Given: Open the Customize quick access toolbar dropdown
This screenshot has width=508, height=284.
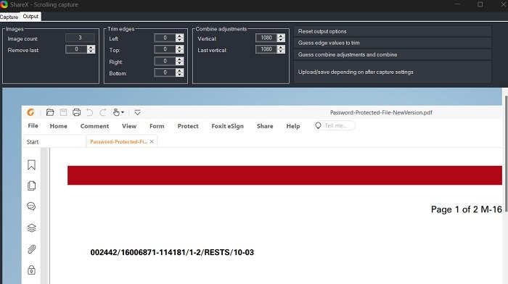Looking at the screenshot, I should (x=137, y=112).
